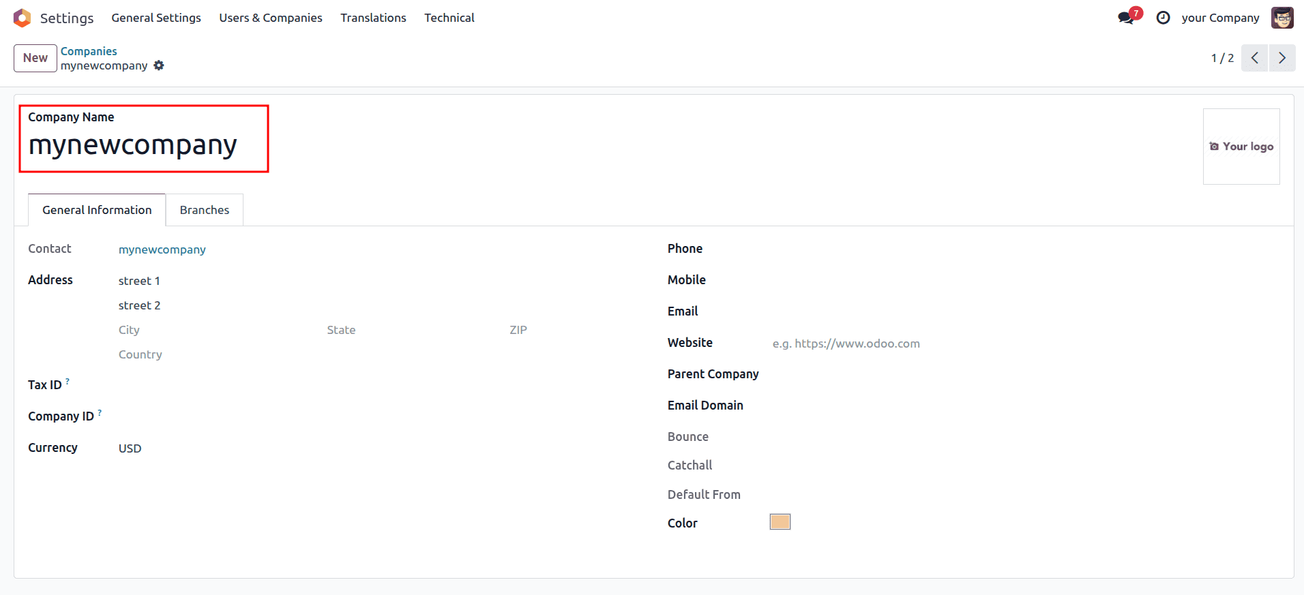1304x595 pixels.
Task: Go to the previous company record
Action: (1254, 58)
